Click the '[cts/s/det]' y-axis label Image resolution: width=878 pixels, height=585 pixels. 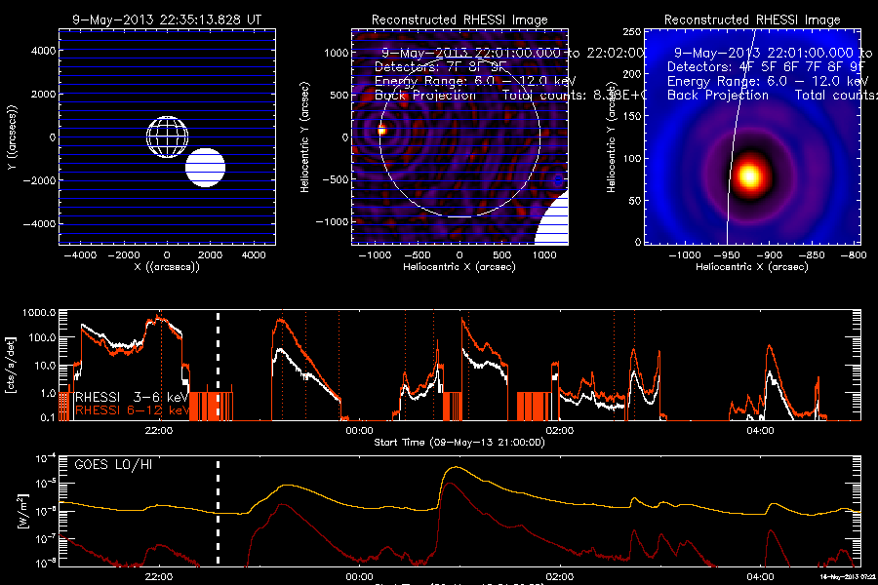(10, 365)
